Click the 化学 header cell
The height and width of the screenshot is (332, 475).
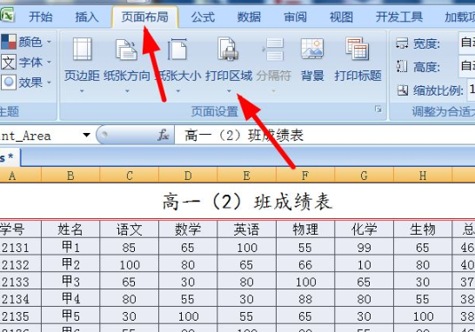(364, 229)
